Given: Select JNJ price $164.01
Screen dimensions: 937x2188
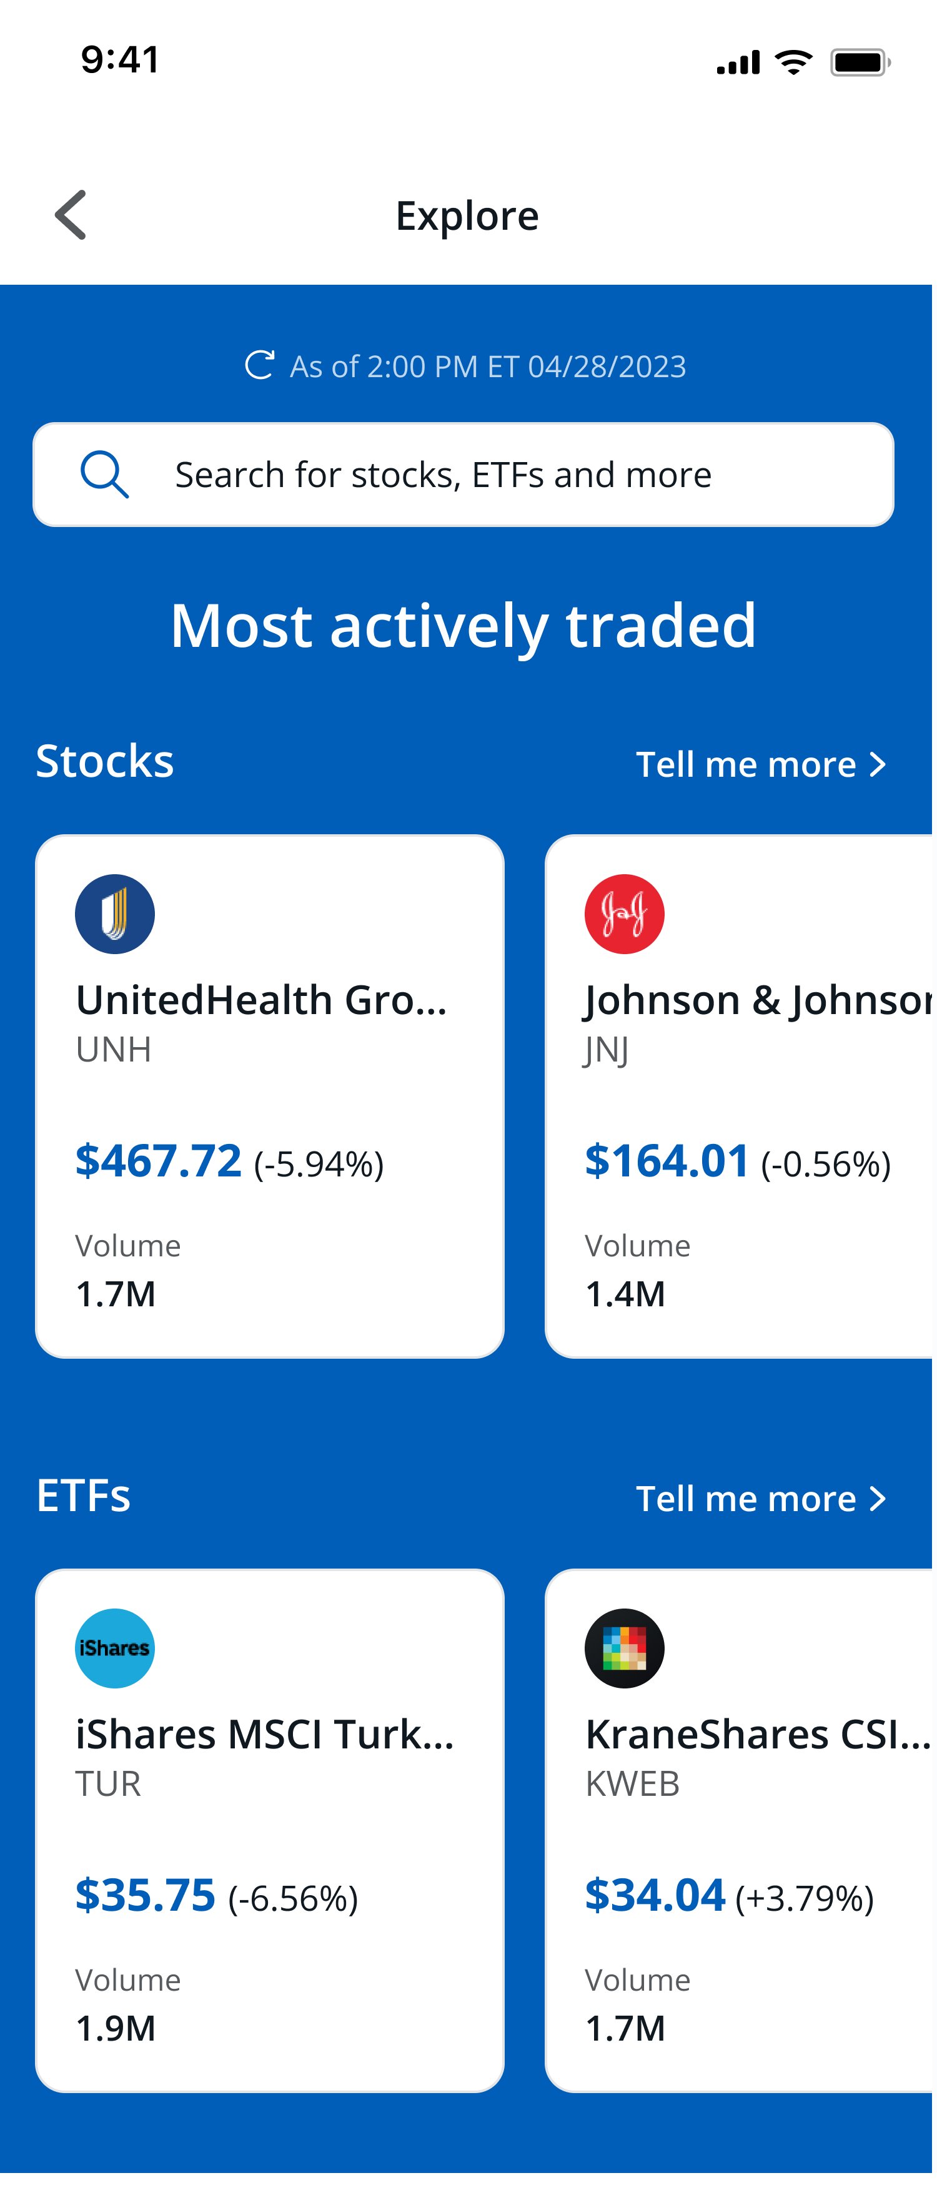Looking at the screenshot, I should [x=667, y=1160].
